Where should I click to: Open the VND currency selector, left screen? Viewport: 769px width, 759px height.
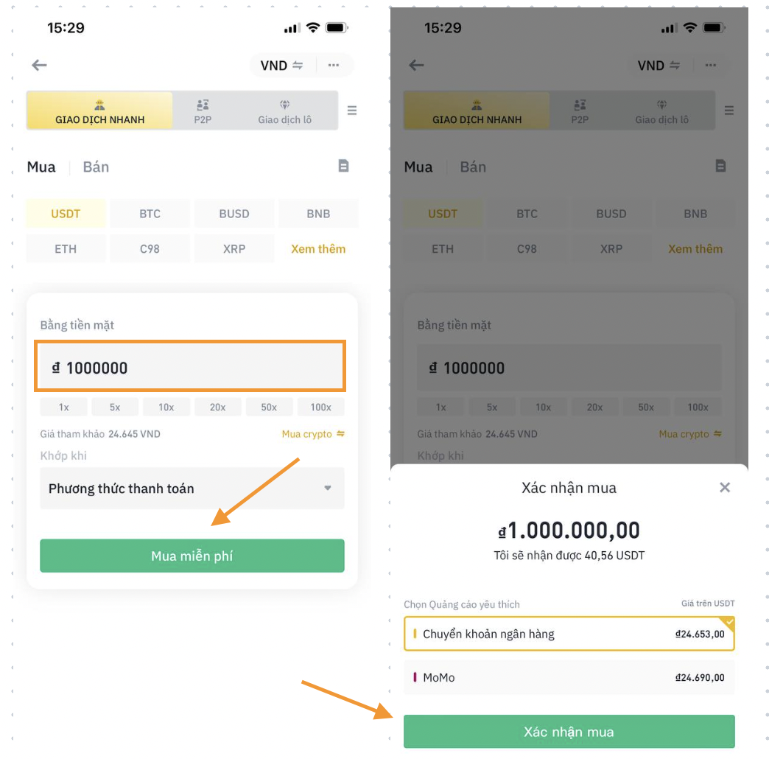[281, 66]
